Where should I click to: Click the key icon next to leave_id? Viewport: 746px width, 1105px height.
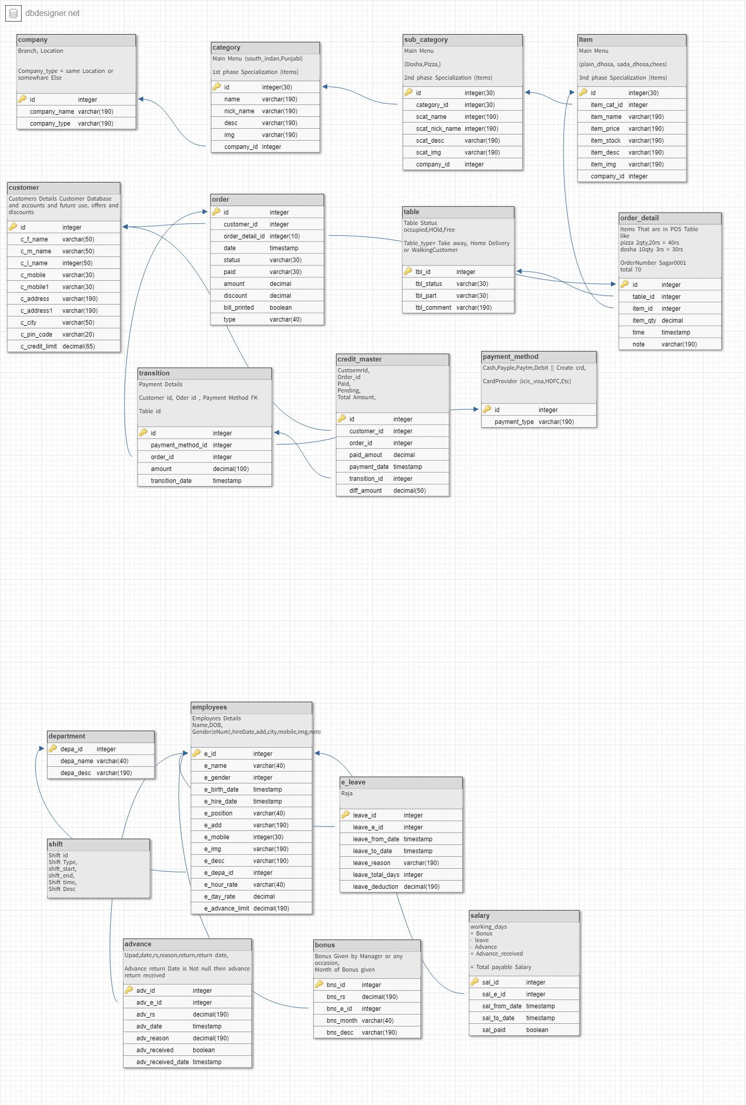(345, 815)
